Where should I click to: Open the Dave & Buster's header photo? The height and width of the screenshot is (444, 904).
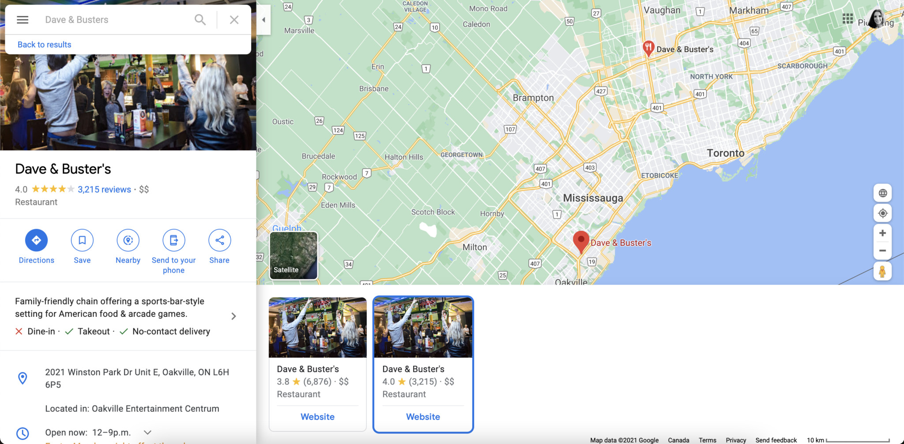click(128, 102)
